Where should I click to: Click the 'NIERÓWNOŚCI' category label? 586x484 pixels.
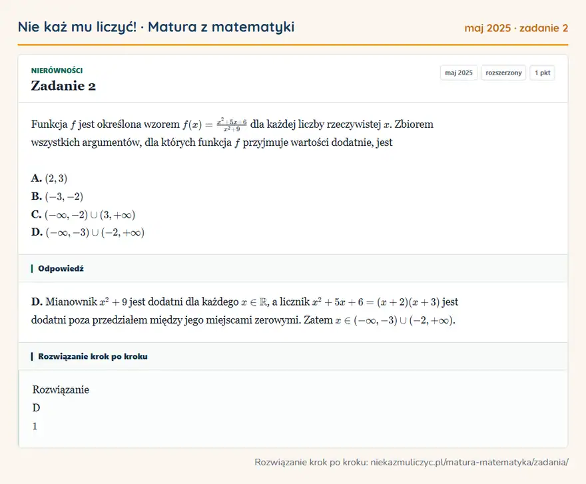(57, 71)
